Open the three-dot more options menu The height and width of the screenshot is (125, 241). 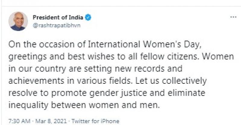click(233, 17)
